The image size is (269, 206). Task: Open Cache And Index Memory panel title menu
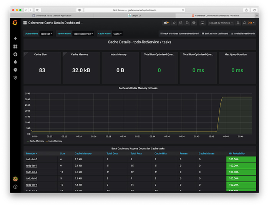pyautogui.click(x=138, y=88)
